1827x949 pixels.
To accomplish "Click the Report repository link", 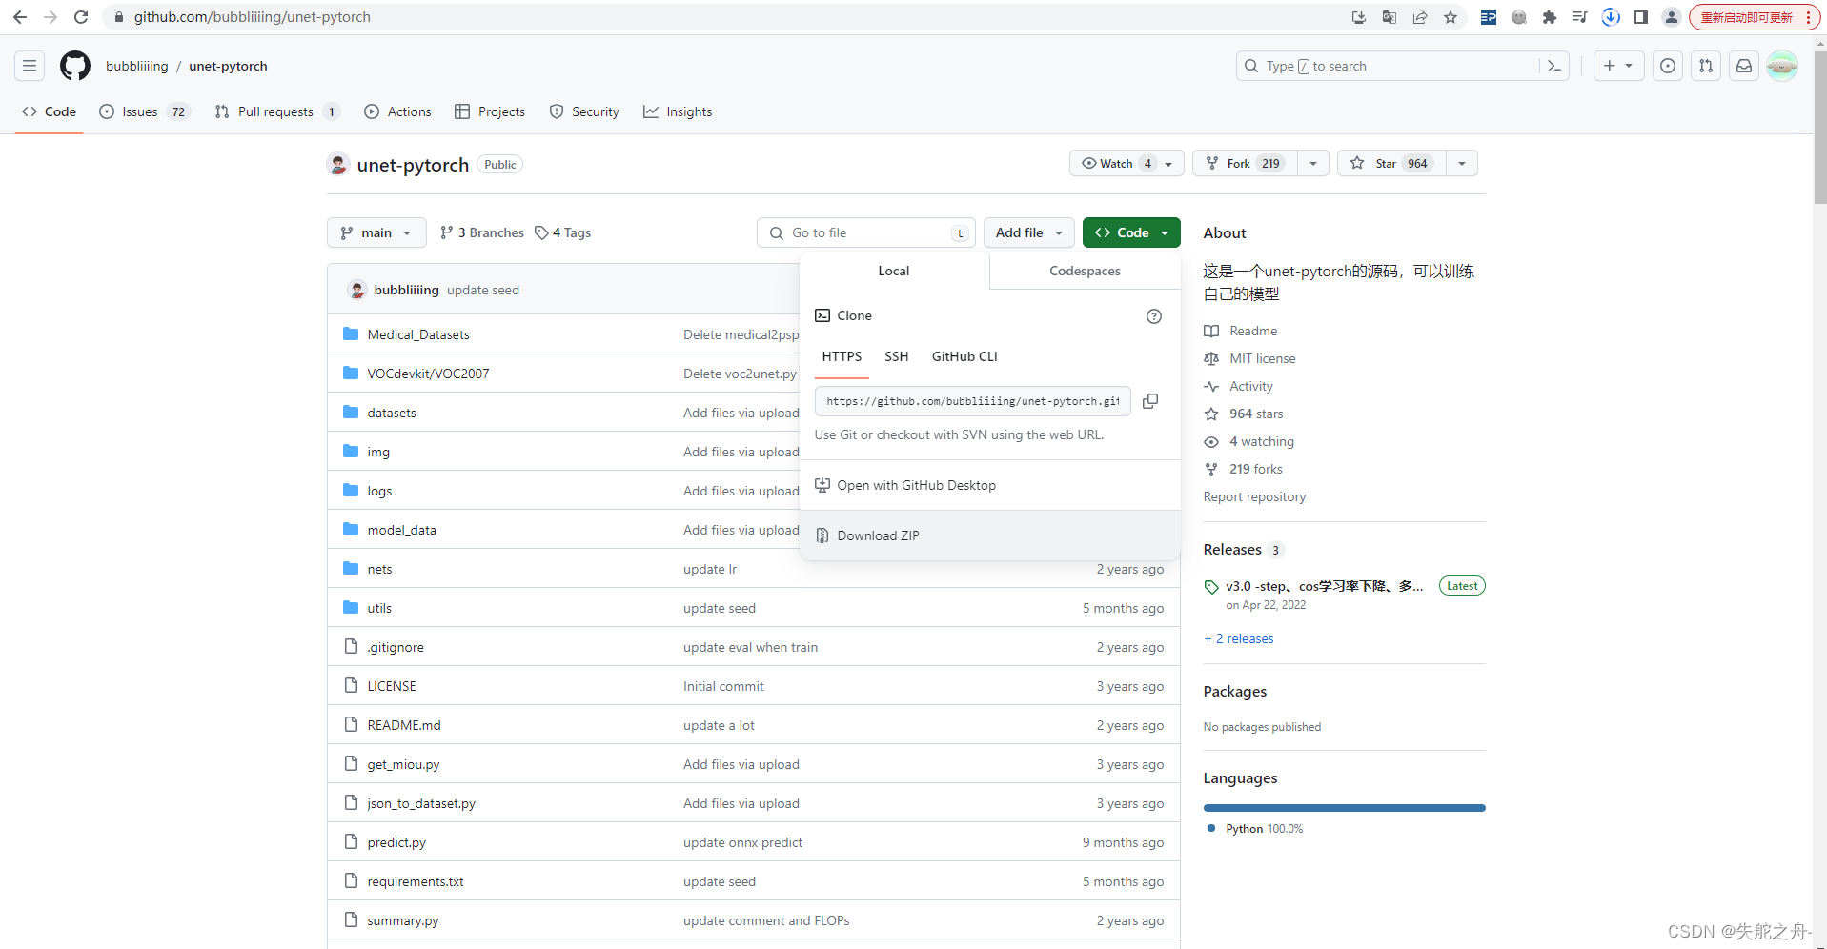I will click(x=1254, y=496).
